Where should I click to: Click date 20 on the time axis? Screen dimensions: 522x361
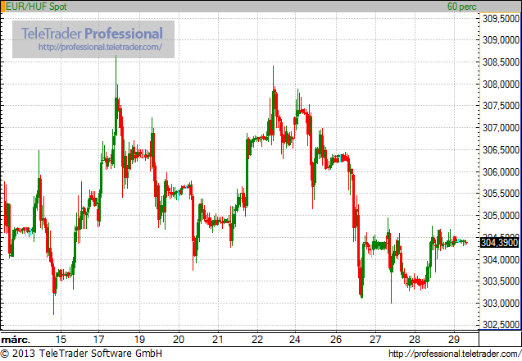tap(179, 340)
